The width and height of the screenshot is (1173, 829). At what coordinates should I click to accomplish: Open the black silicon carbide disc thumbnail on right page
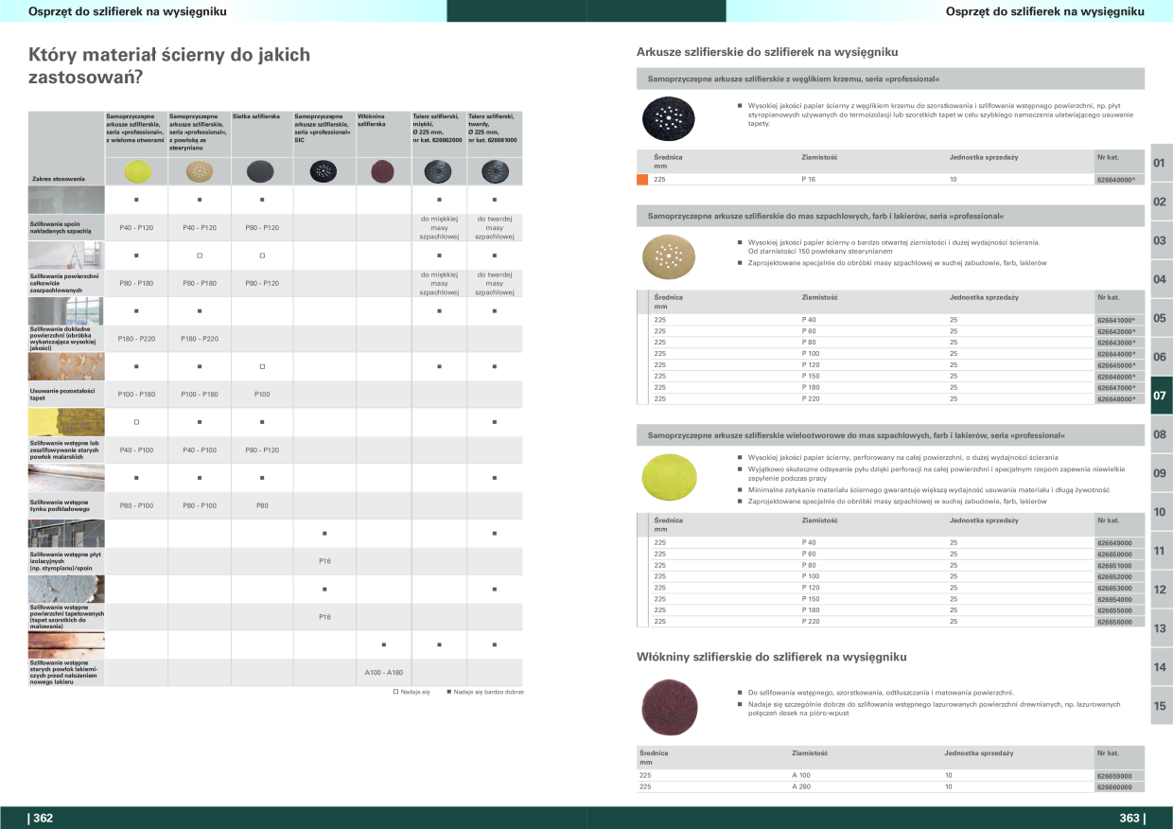[x=668, y=117]
